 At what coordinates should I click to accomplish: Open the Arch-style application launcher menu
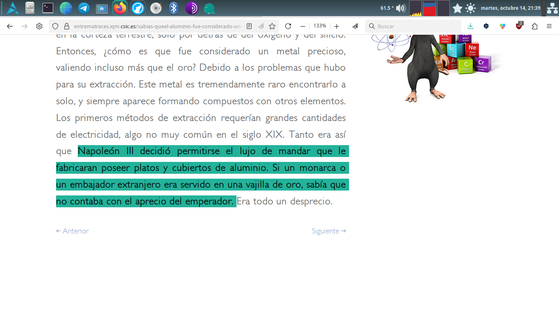click(13, 8)
